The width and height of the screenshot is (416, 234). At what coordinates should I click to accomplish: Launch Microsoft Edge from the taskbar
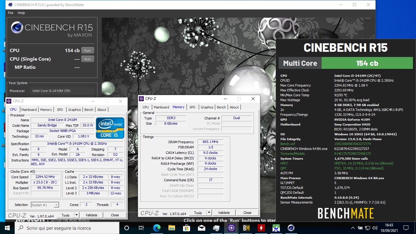click(x=157, y=228)
